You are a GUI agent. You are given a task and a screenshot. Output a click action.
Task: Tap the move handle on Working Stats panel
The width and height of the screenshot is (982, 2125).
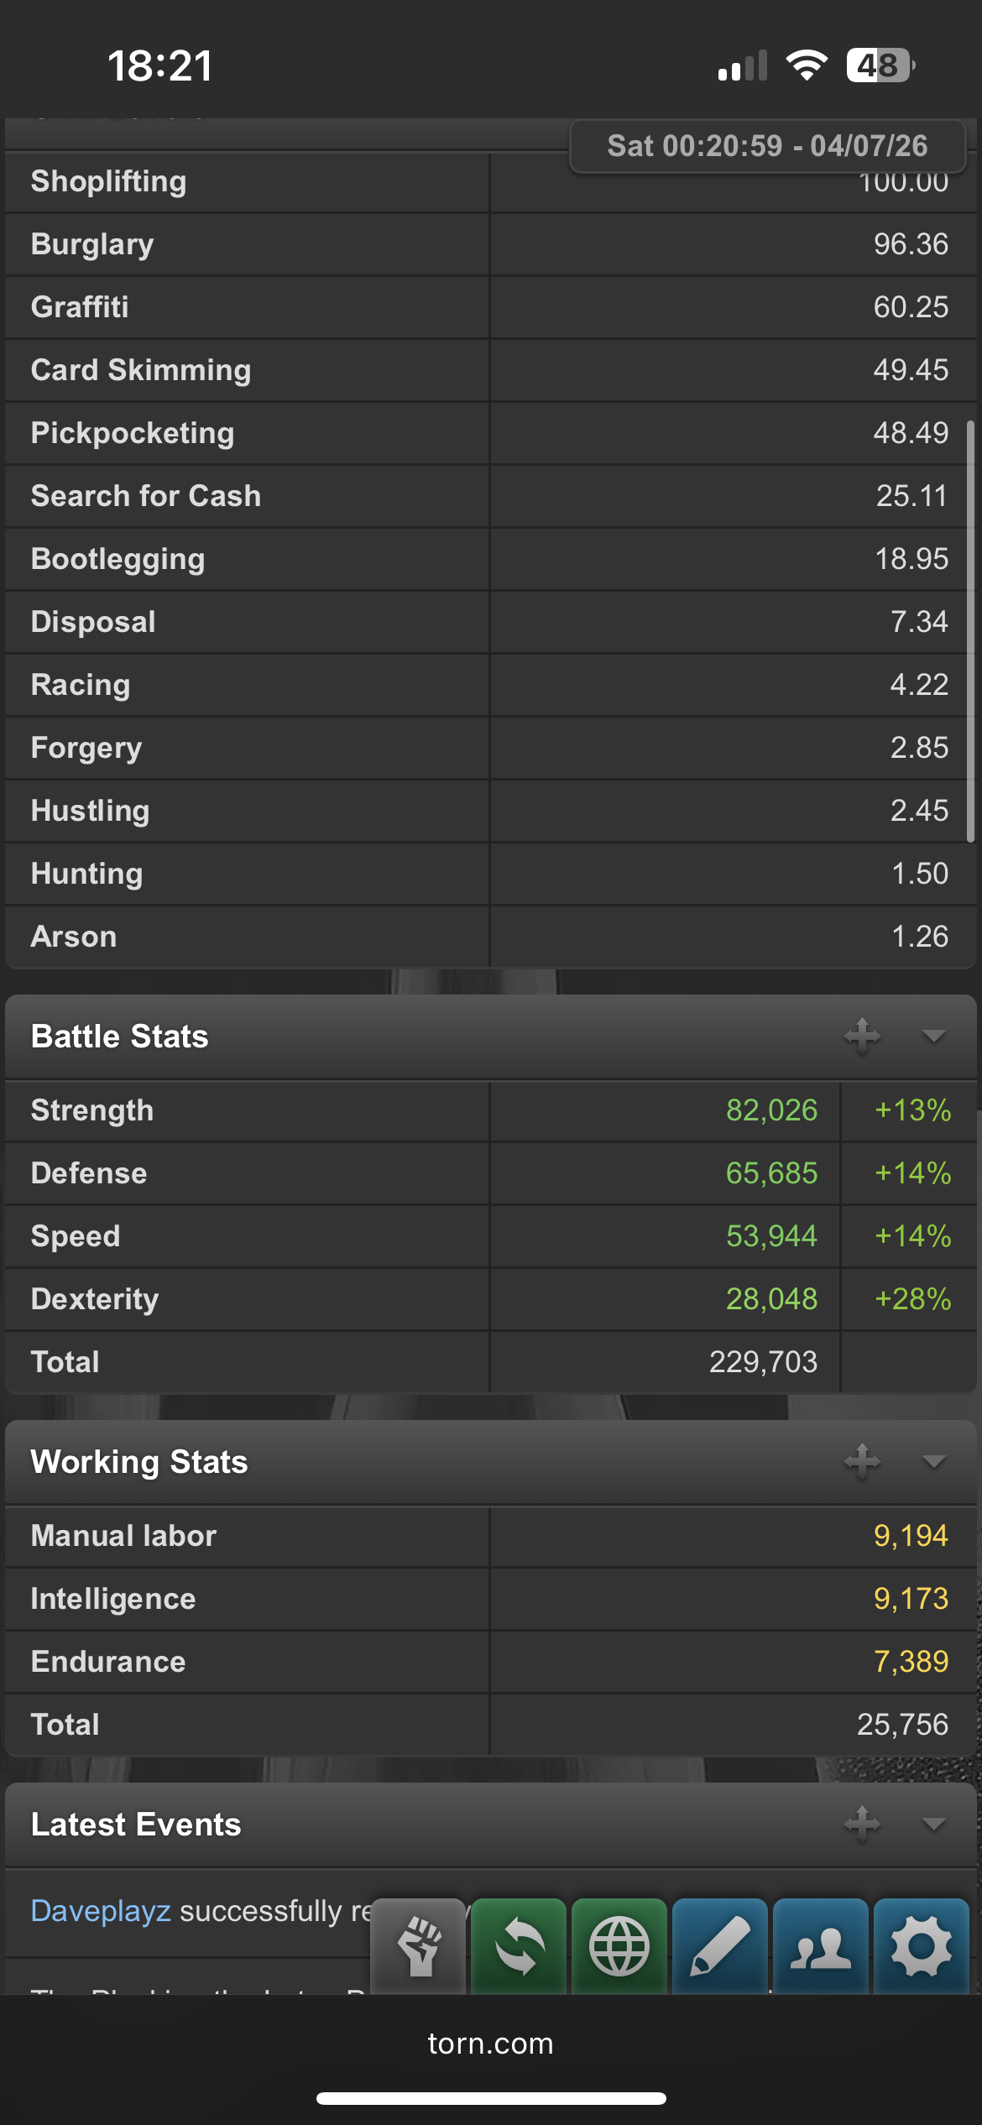click(x=862, y=1461)
